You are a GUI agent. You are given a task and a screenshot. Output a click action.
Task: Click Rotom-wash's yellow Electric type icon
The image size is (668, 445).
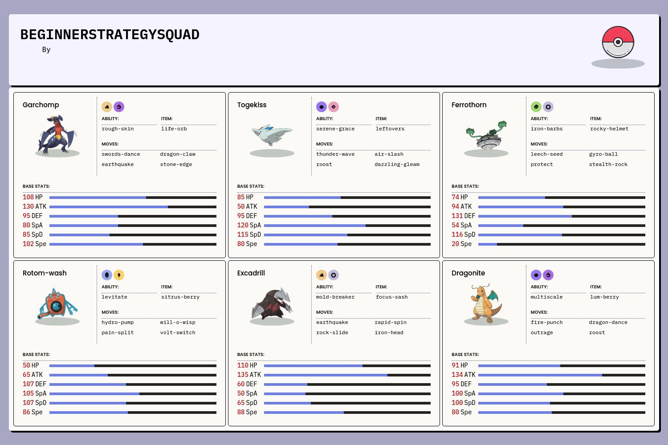click(119, 275)
